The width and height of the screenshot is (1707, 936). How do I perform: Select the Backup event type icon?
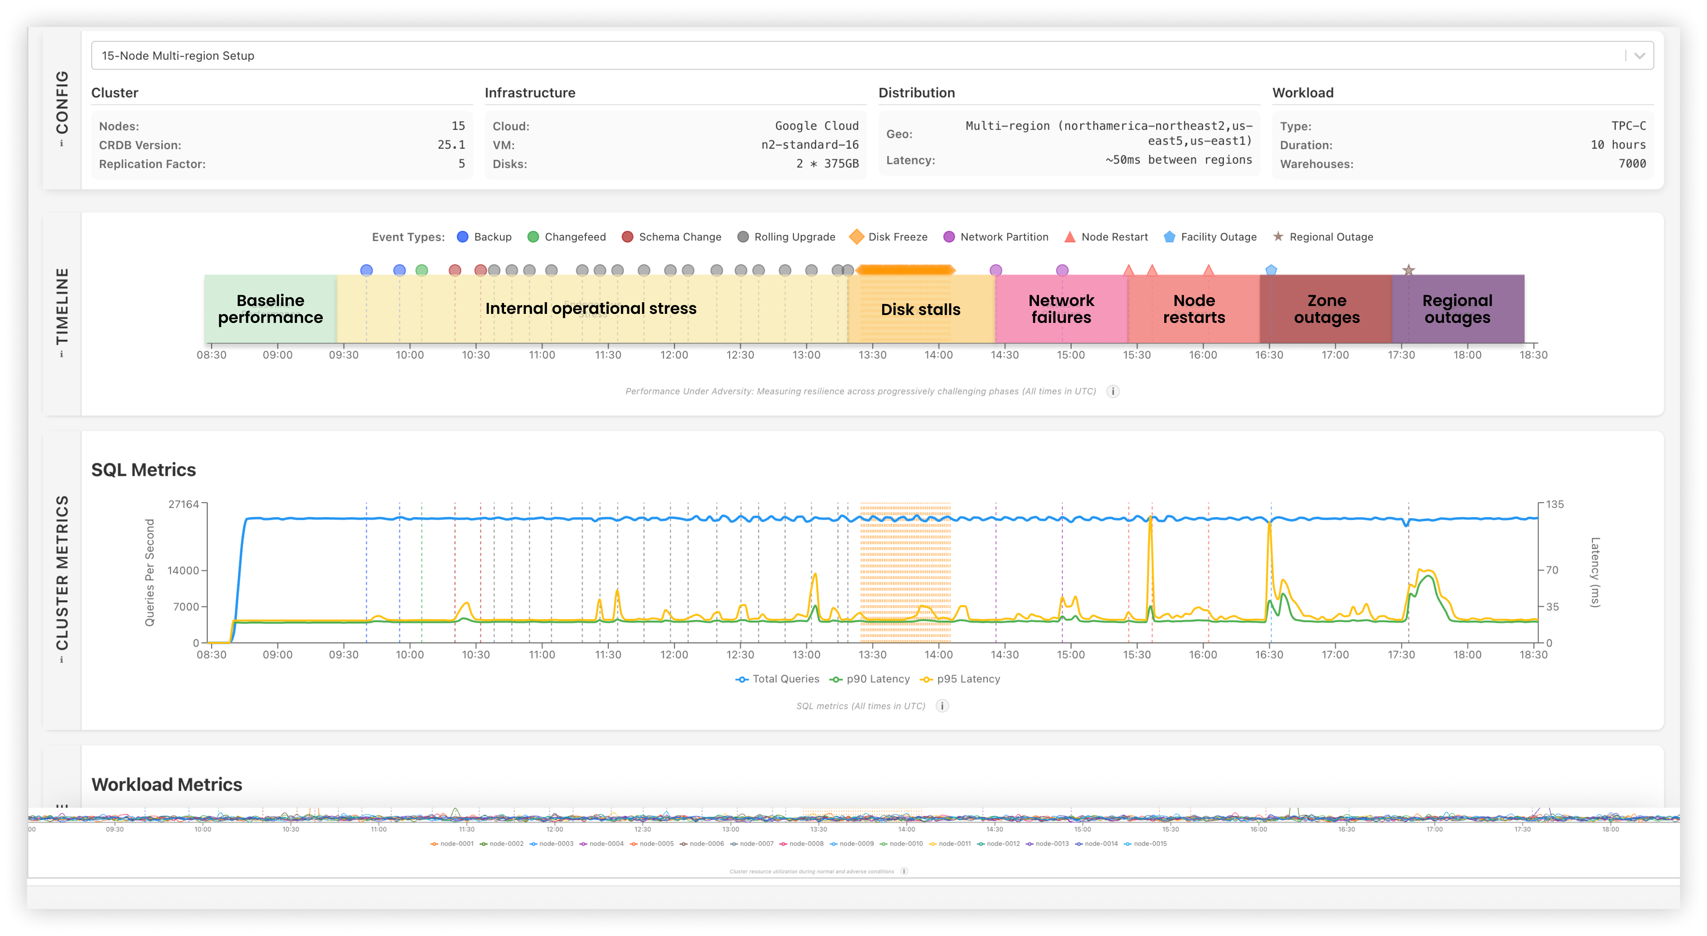(462, 237)
